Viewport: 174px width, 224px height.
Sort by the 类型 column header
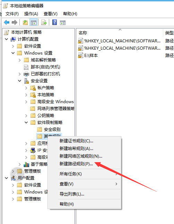169,33
